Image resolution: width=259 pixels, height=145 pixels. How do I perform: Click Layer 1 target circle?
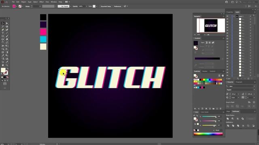point(251,16)
